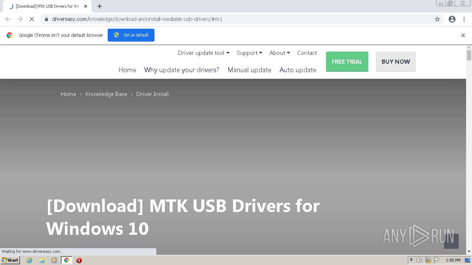This screenshot has width=472, height=265.
Task: Open the Manual update page
Action: tap(249, 70)
